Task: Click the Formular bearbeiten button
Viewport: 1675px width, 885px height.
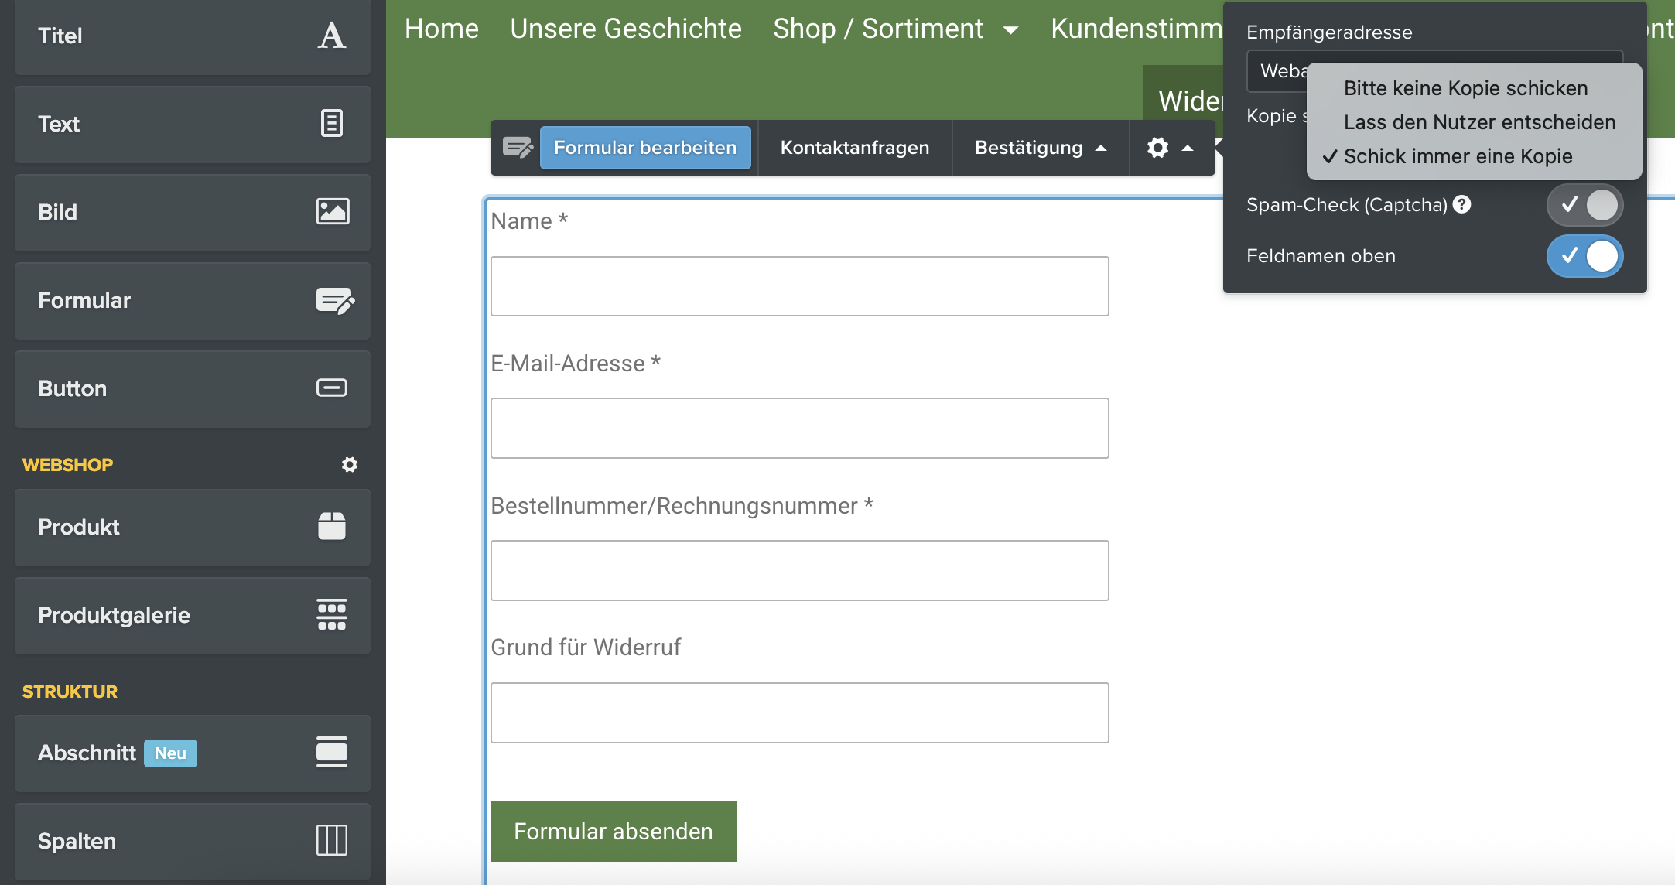Action: pos(645,148)
